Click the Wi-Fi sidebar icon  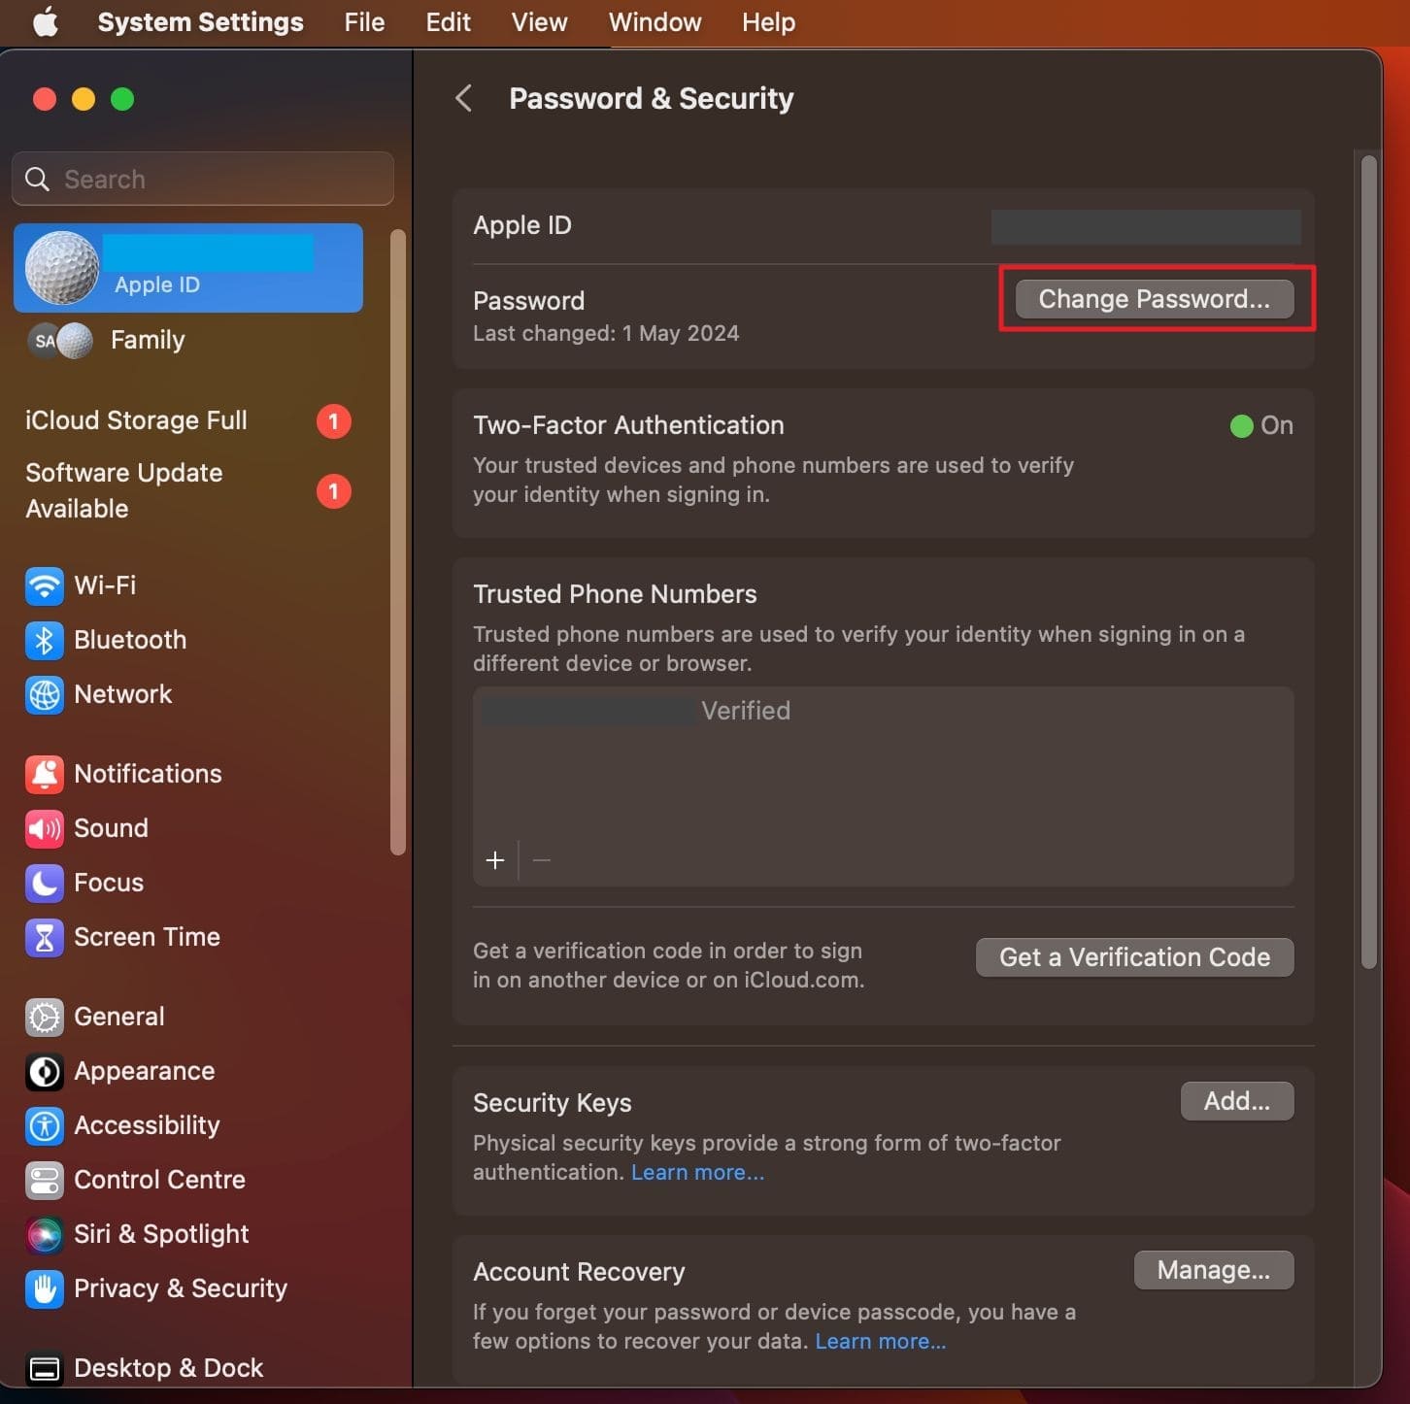[45, 585]
